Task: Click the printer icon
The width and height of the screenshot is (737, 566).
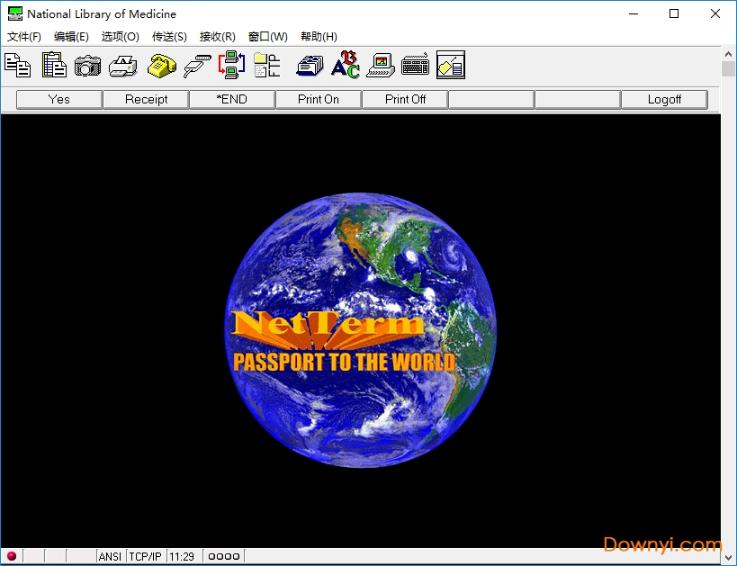Action: (123, 66)
